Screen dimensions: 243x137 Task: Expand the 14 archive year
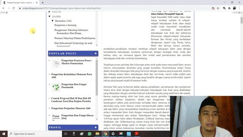click(x=50, y=12)
